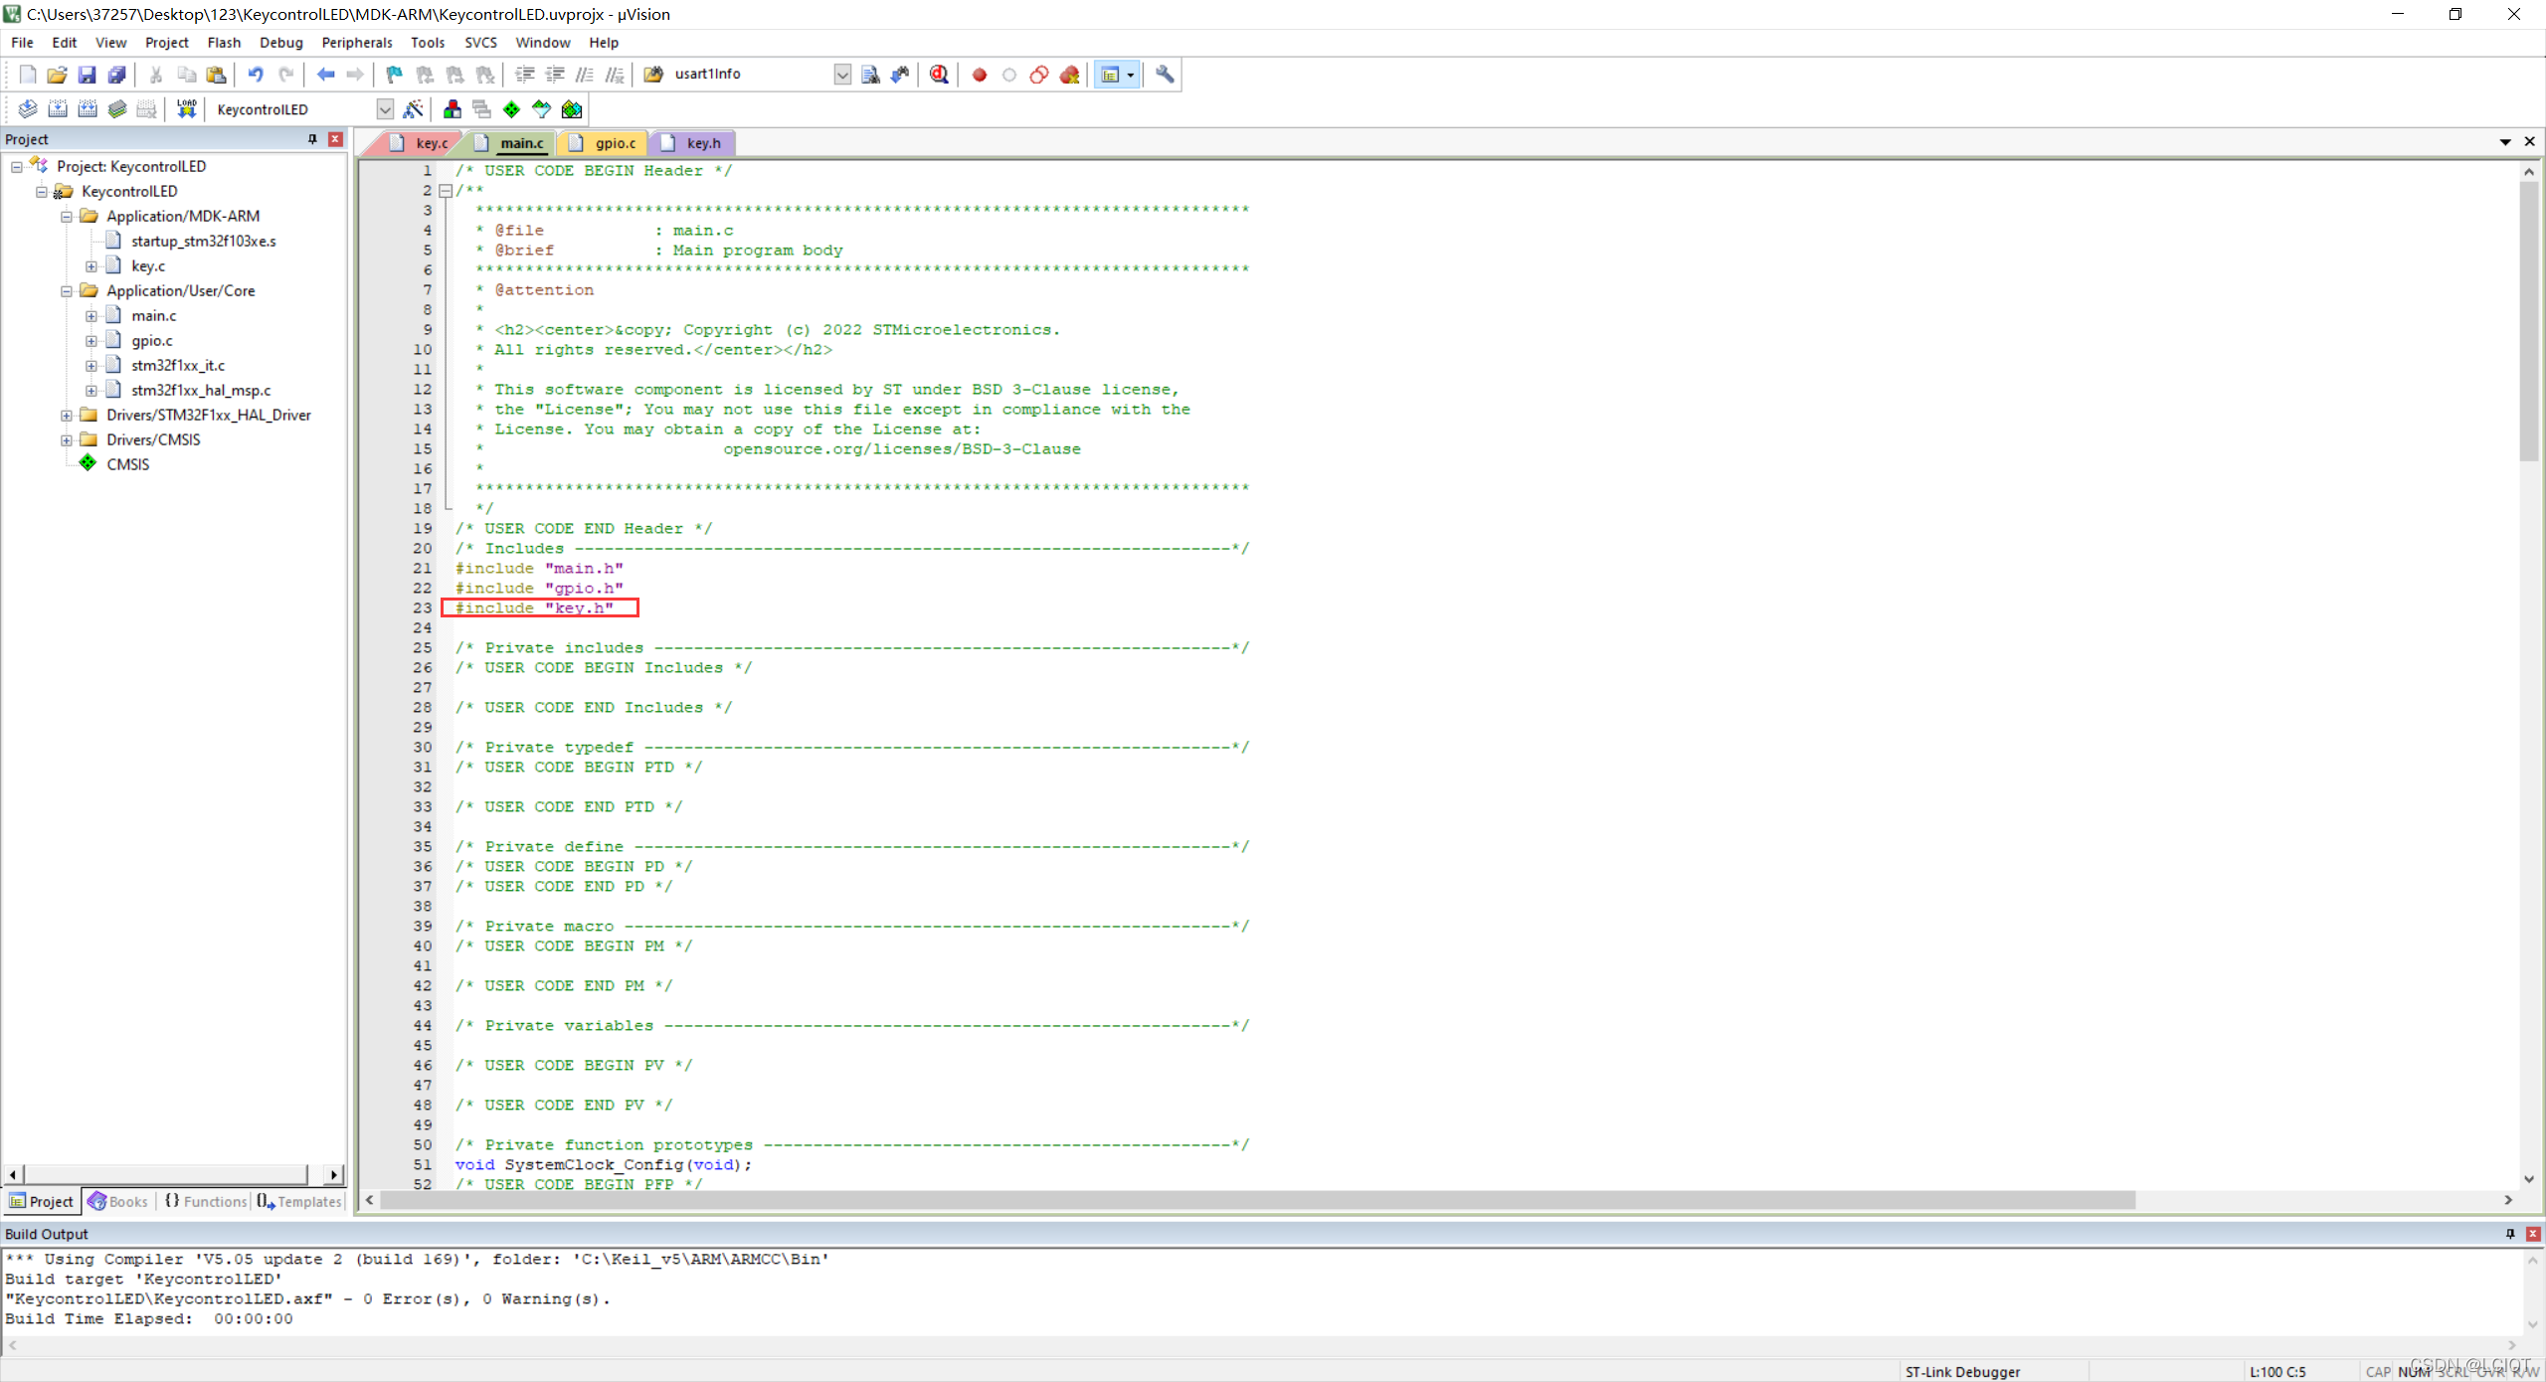Open Configuration with the wrench icon
The width and height of the screenshot is (2546, 1382).
[x=1165, y=75]
